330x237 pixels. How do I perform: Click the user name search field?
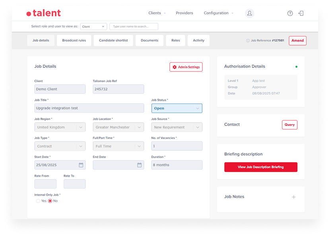[134, 27]
